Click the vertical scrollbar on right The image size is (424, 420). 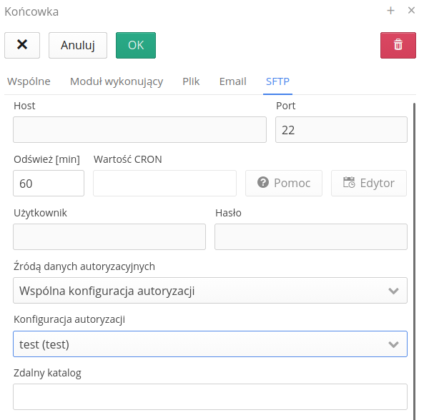tap(414, 261)
